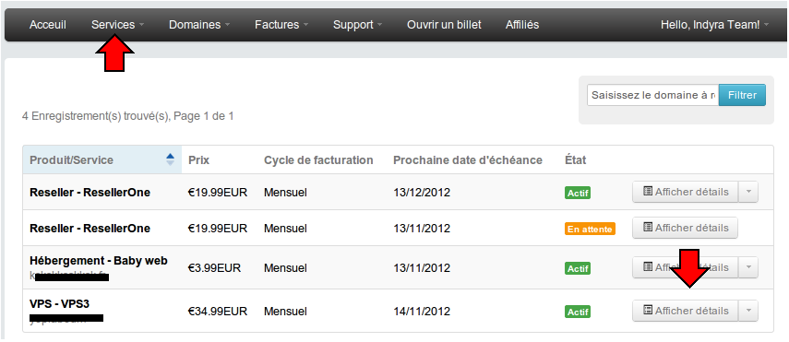
Task: Click the green Actif badge for VPS3
Action: [578, 312]
